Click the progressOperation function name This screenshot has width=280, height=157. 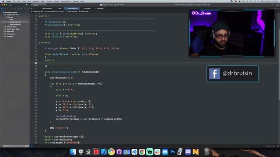63,72
